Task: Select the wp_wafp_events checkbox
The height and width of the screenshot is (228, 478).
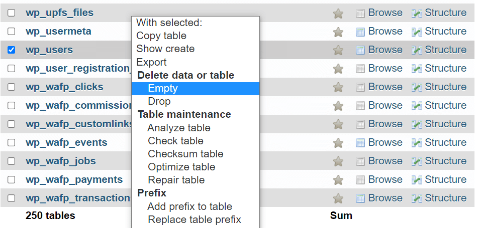Action: point(12,143)
